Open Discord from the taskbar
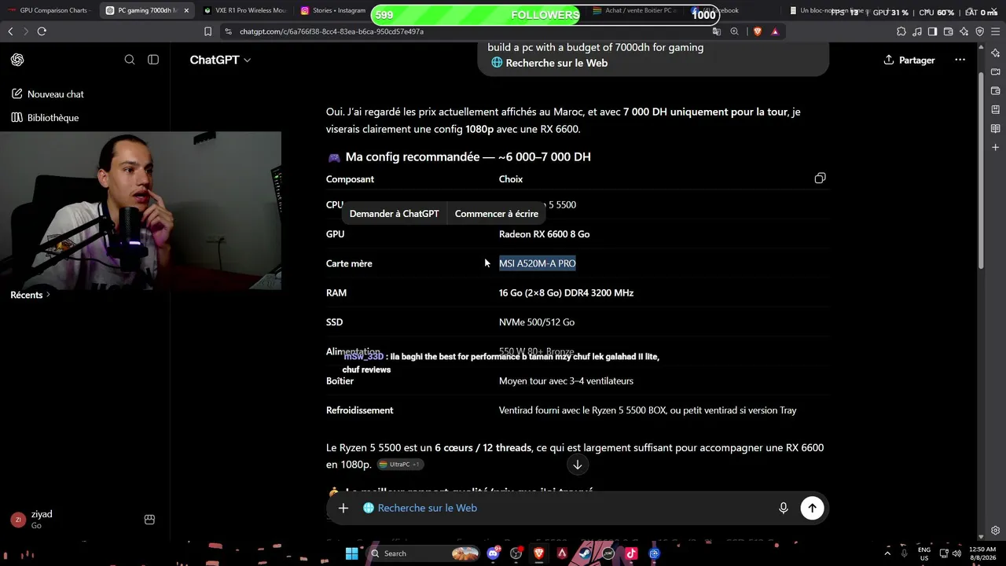Image resolution: width=1006 pixels, height=566 pixels. click(493, 553)
